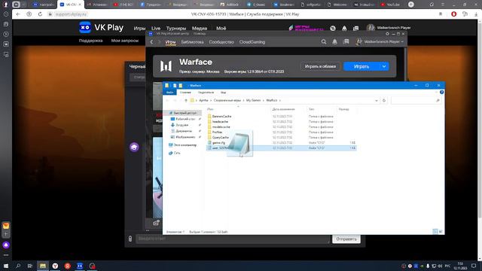482x271 pixels.
Task: Sort by Дата изменения column header
Action: pyautogui.click(x=283, y=109)
